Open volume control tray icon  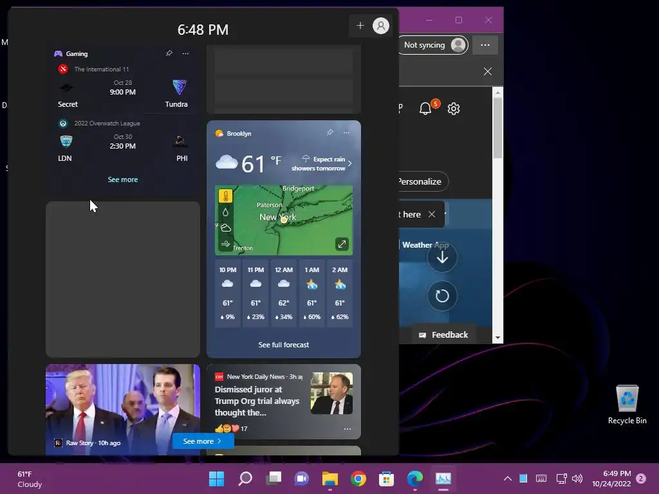tap(577, 479)
